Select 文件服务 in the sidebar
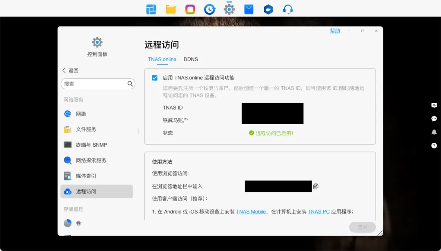Screen dimensions: 441x251 pos(86,129)
